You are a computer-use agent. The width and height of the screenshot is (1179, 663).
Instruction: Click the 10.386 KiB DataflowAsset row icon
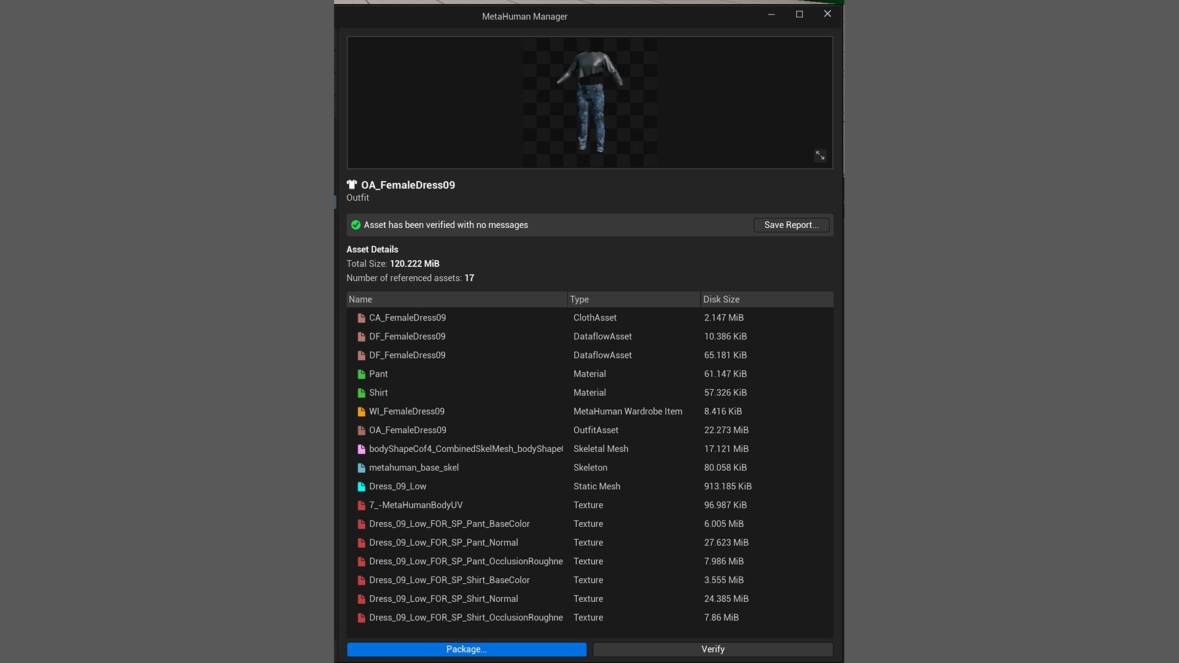pos(361,336)
